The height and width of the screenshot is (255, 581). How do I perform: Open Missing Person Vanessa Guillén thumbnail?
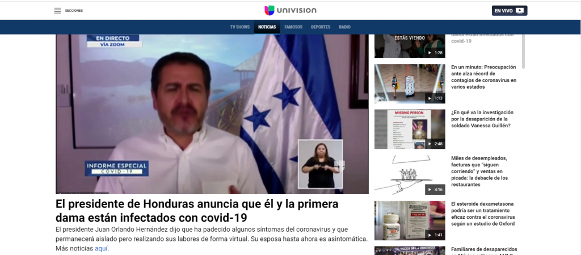[x=410, y=129]
